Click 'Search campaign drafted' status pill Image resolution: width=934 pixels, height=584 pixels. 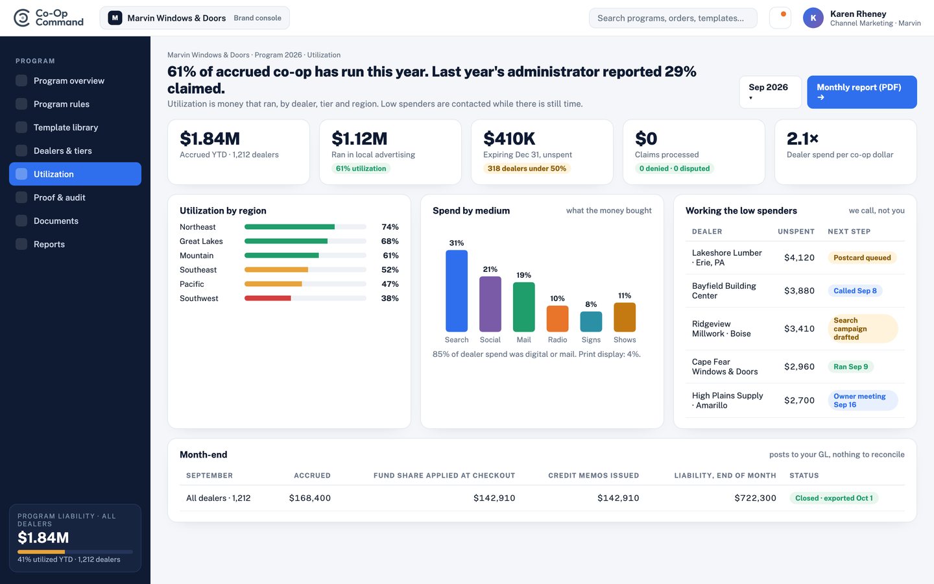tap(863, 329)
